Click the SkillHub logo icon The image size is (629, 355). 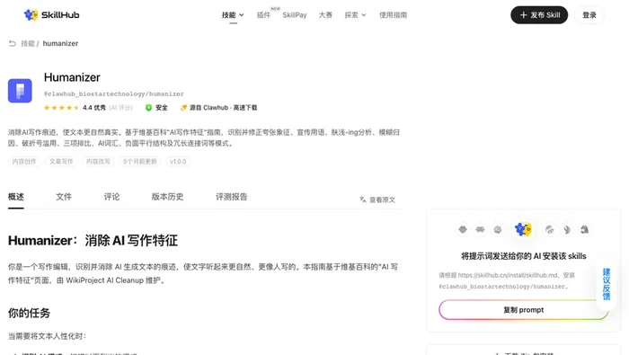point(31,15)
